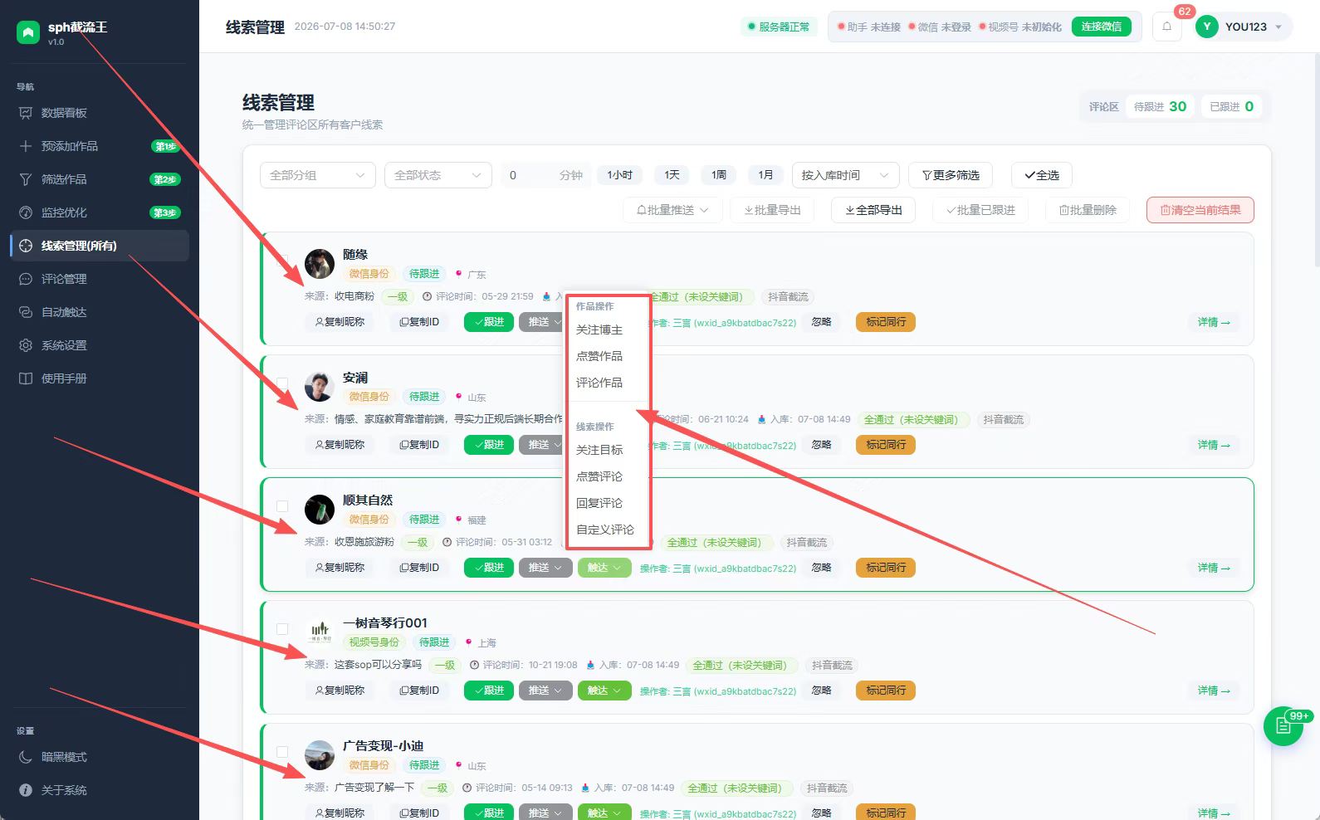The height and width of the screenshot is (820, 1320).
Task: Open 监控优化 sidebar entry
Action: (100, 212)
